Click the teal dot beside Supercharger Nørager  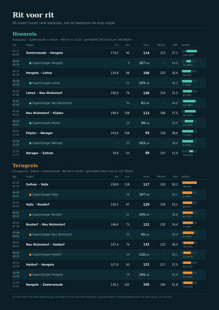(30, 143)
